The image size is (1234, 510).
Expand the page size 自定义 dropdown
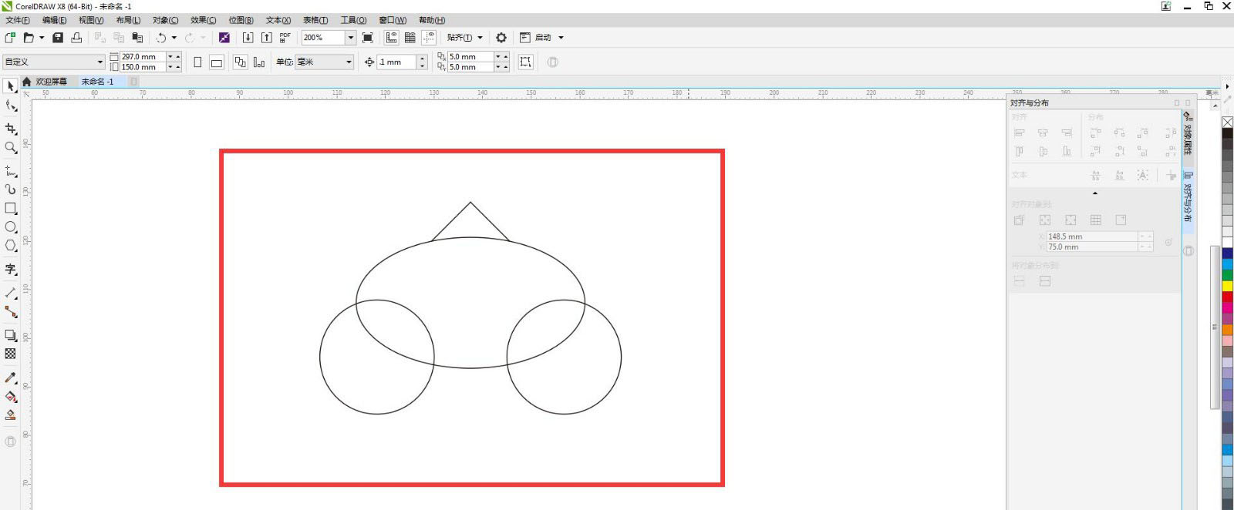tap(99, 62)
